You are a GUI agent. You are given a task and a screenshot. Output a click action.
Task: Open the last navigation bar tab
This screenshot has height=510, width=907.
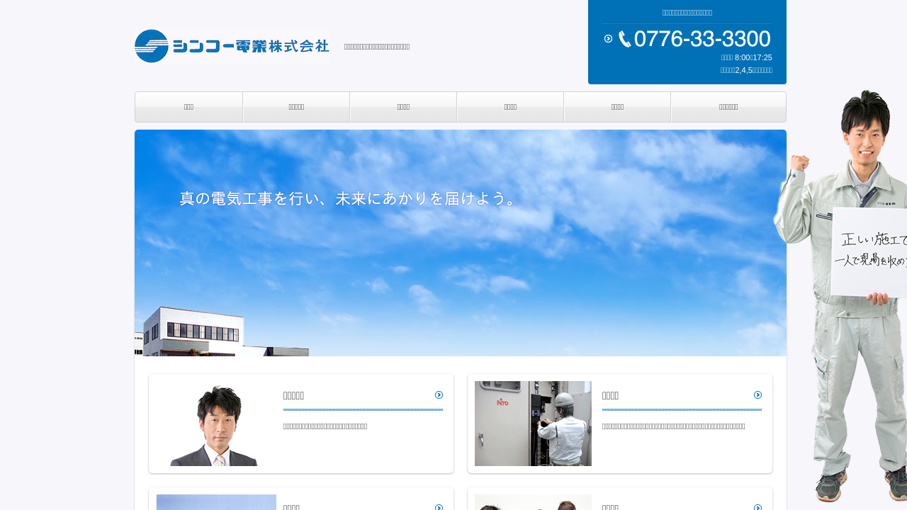[728, 107]
